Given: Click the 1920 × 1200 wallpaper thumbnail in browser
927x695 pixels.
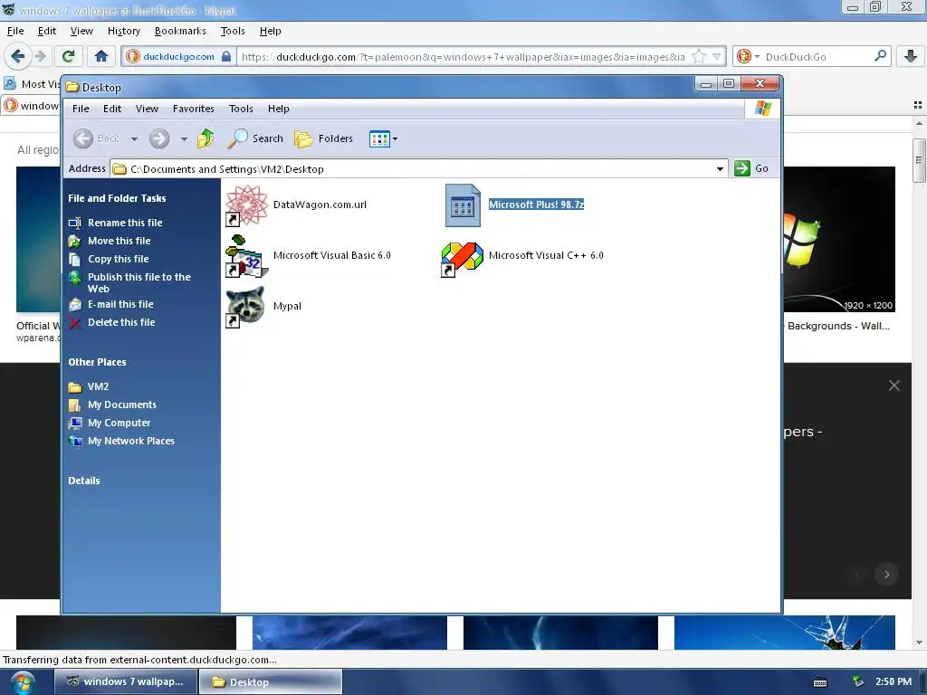Looking at the screenshot, I should [x=839, y=239].
